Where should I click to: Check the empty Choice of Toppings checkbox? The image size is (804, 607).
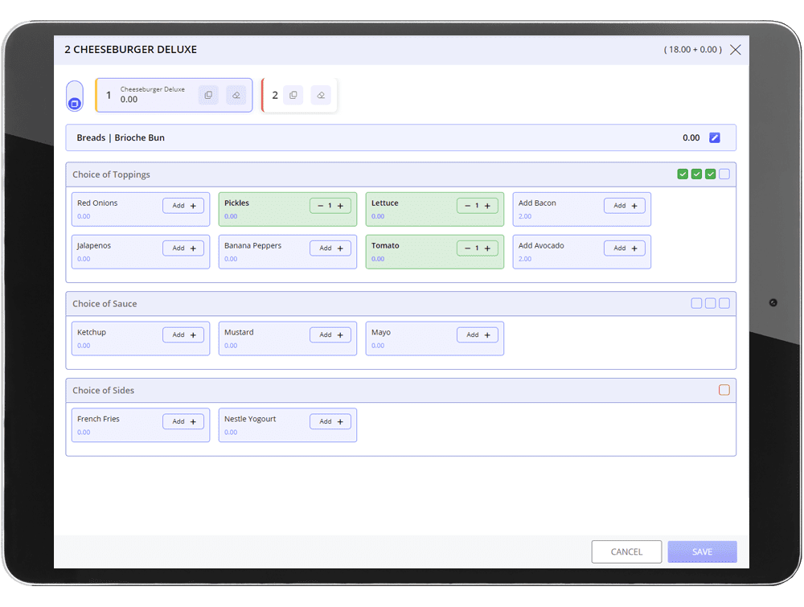(724, 173)
